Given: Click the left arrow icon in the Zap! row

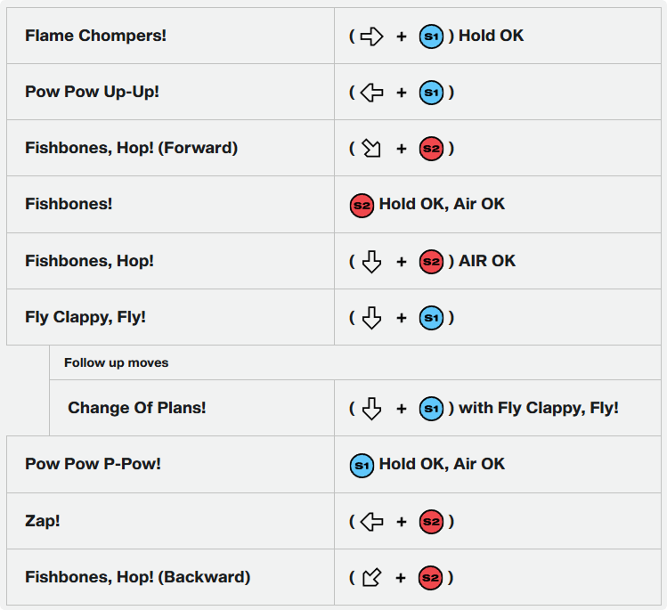Looking at the screenshot, I should pos(371,522).
